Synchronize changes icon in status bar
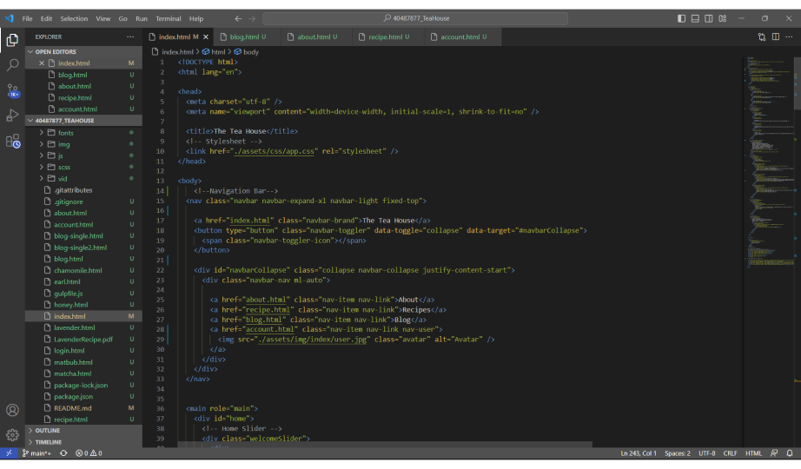801x469 pixels. [63, 453]
